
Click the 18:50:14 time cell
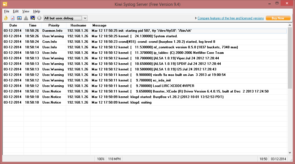(32, 47)
